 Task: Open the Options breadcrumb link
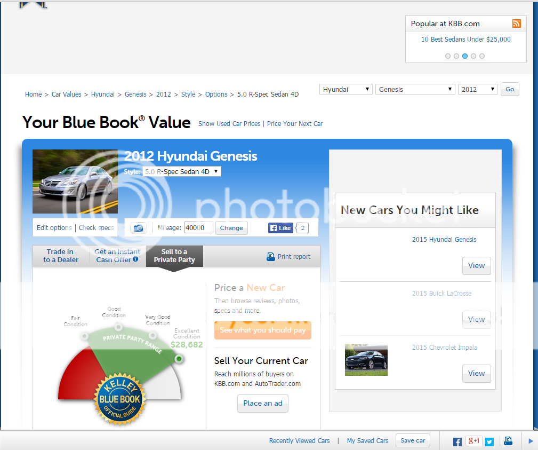coord(216,94)
